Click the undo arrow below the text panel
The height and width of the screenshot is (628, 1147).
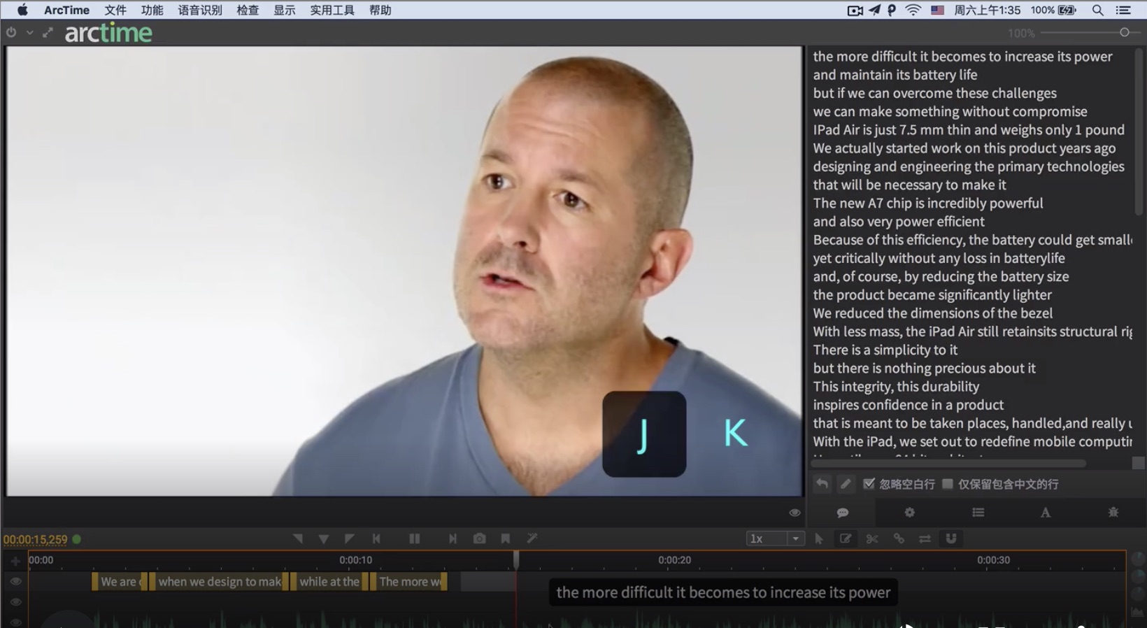click(822, 484)
